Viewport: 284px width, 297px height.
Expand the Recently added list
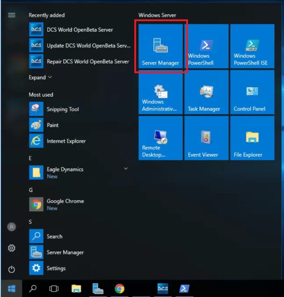pos(40,78)
